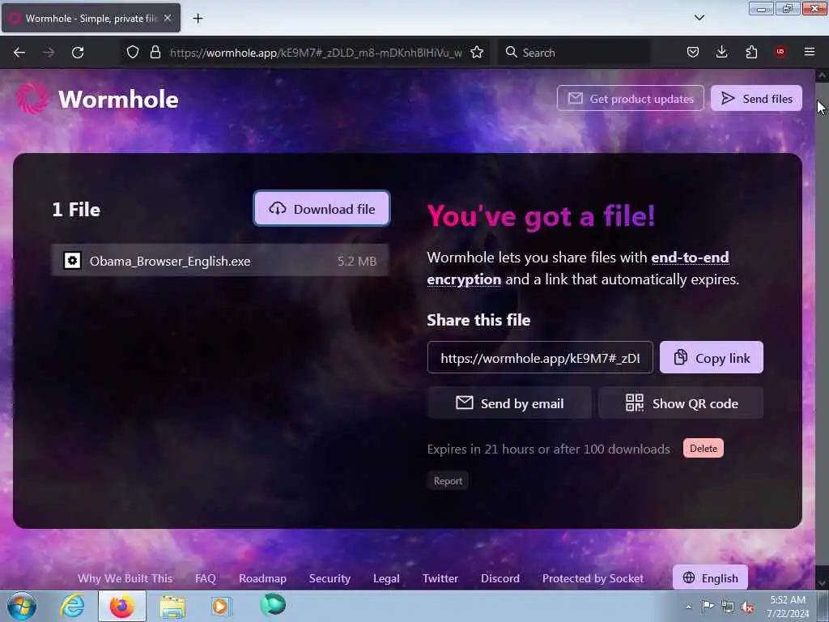Click the muted volume tray icon
The width and height of the screenshot is (829, 622).
click(x=747, y=607)
